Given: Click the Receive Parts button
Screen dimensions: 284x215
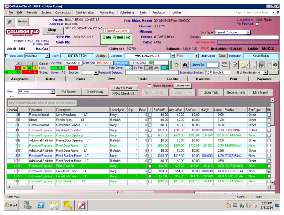Looking at the screenshot, I should [x=236, y=92].
